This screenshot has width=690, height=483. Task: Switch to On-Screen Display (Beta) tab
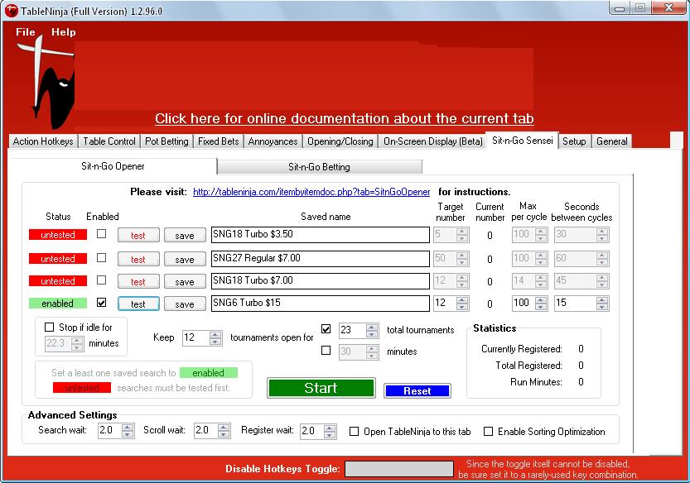(433, 141)
